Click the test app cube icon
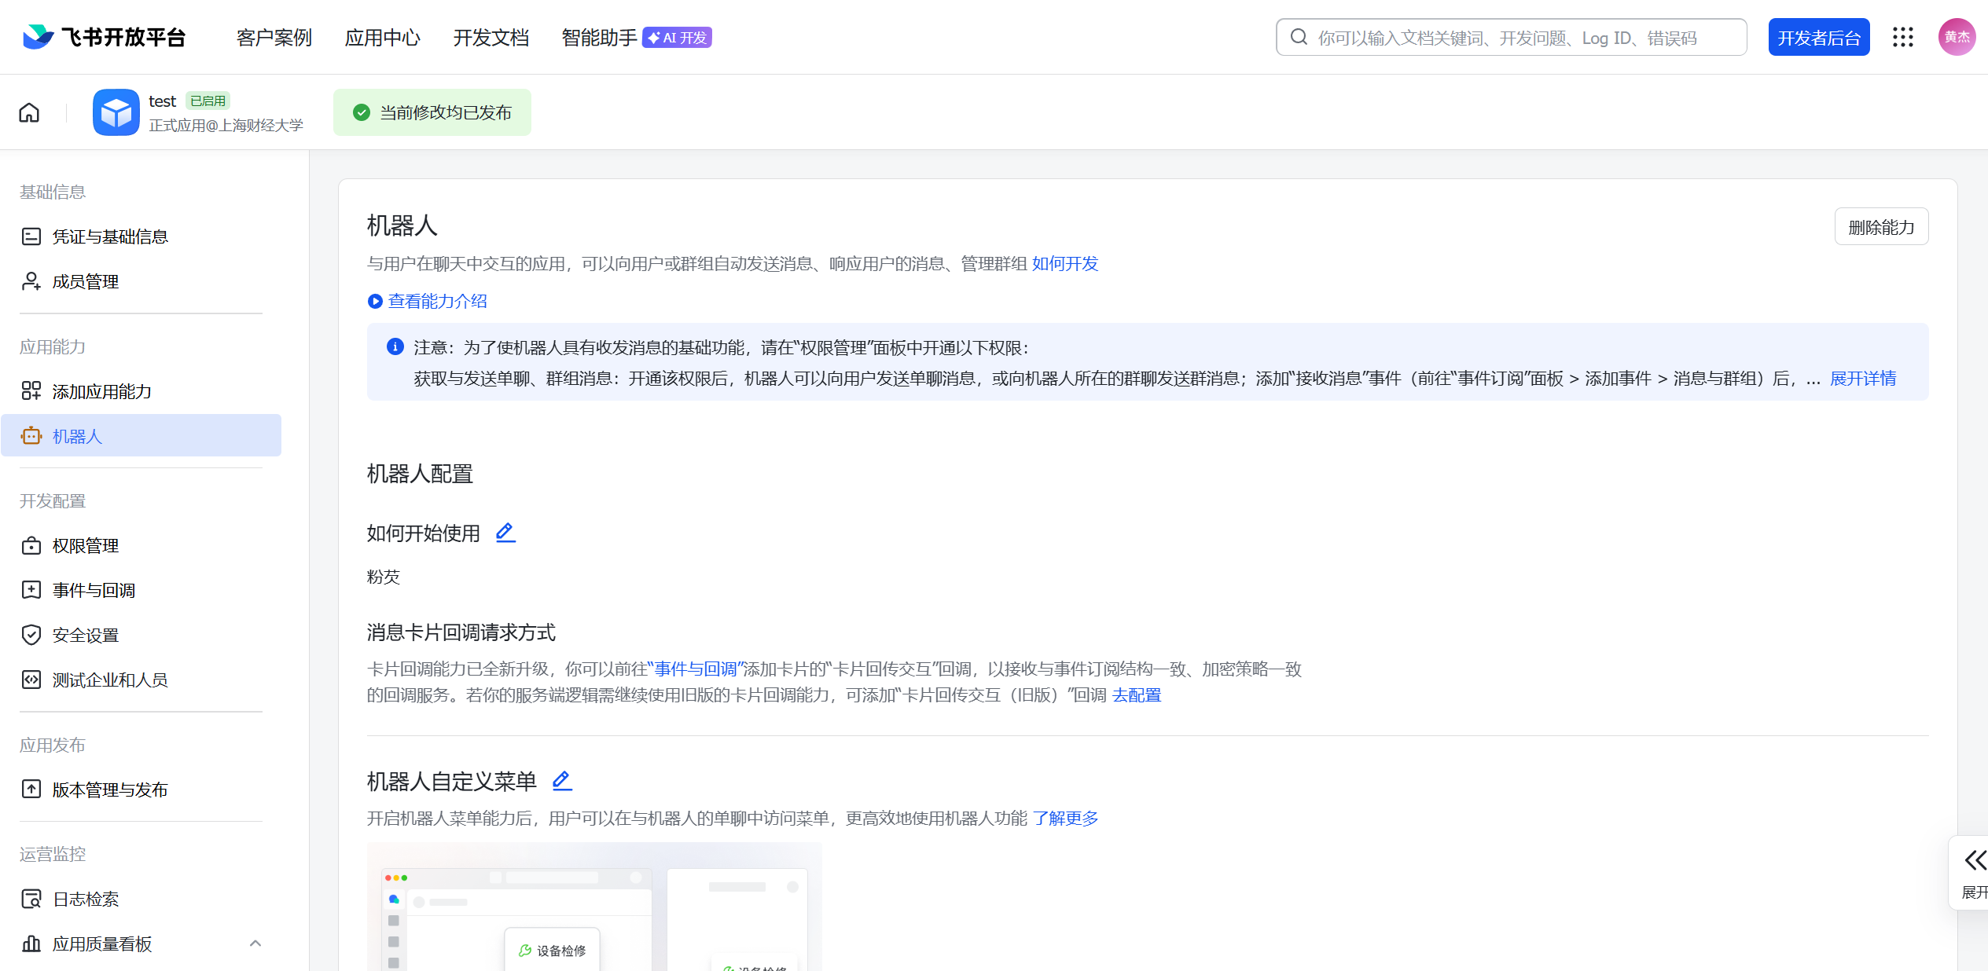This screenshot has height=971, width=1988. (116, 112)
